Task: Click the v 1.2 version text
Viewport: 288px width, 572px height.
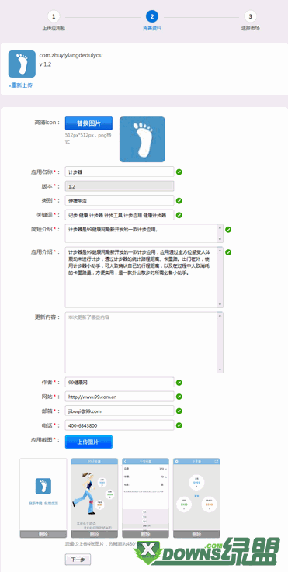Action: pos(45,64)
